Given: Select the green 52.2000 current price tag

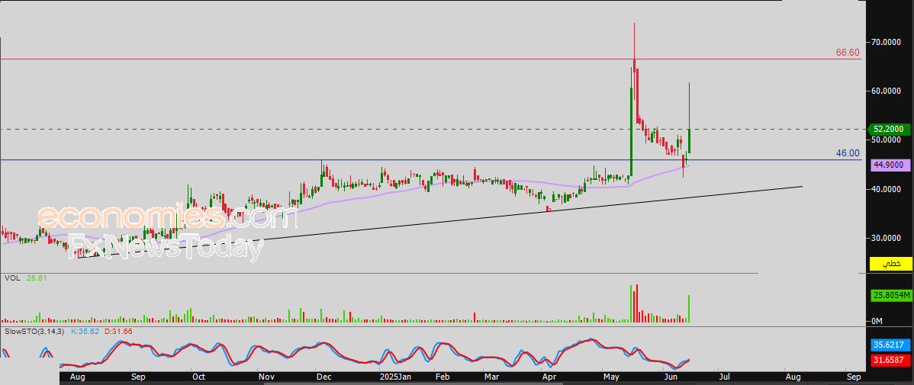Looking at the screenshot, I should [x=890, y=130].
